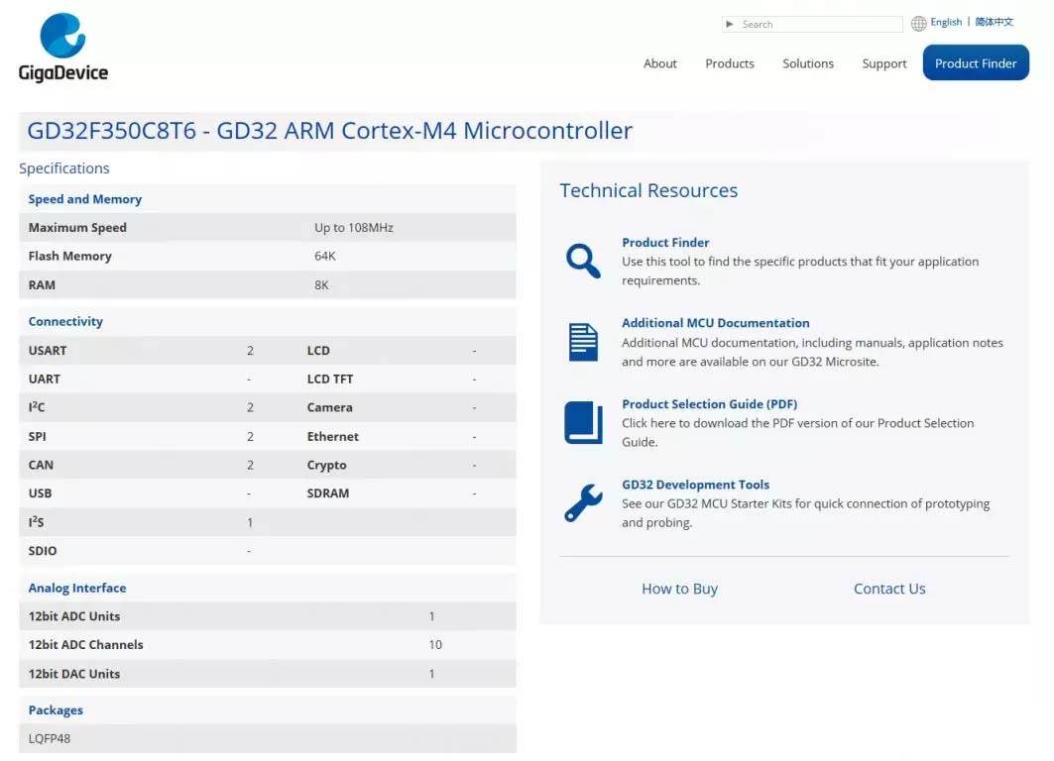Screen dimensions: 1054x761
Task: Click the wrench Development Tools icon
Action: (x=583, y=503)
